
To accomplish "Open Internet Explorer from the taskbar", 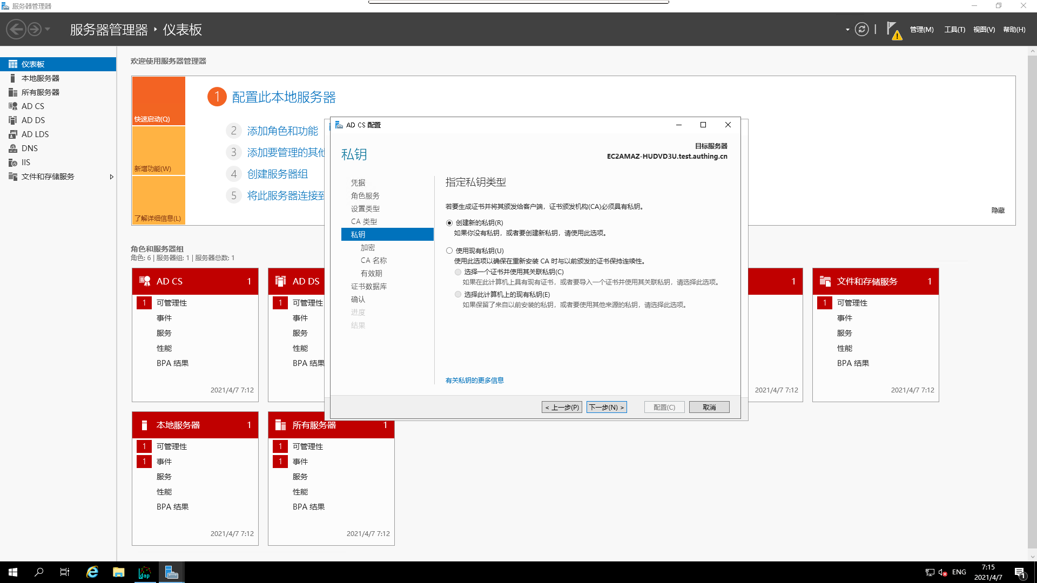I will point(92,572).
